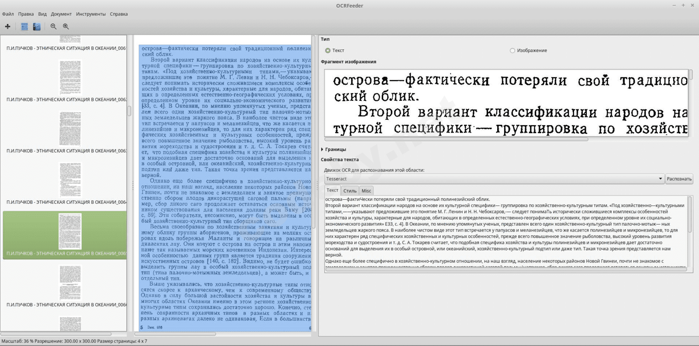Click the export to ODT document icon

point(37,27)
